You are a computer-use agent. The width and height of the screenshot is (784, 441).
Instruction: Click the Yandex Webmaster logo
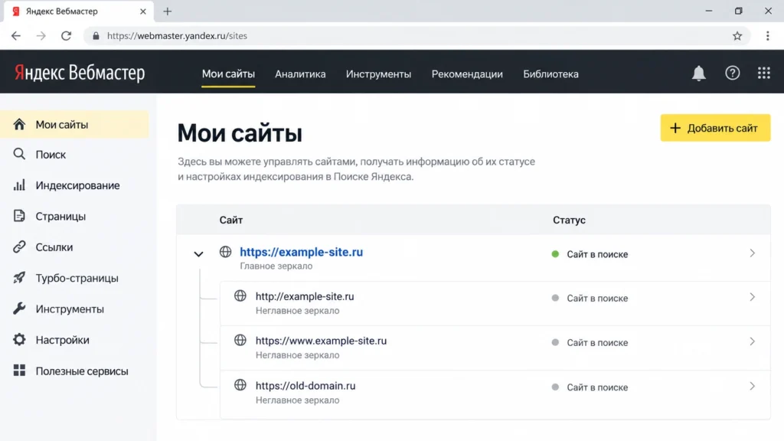coord(80,73)
